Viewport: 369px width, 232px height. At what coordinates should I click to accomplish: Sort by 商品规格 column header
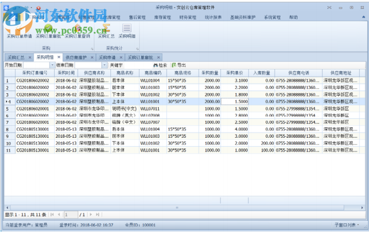point(183,73)
